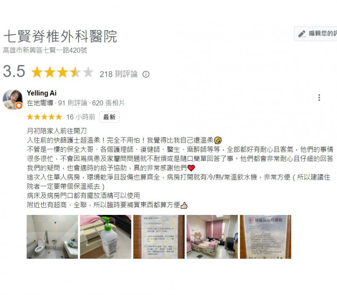
Task: Open the three-dot menu for the review
Action: tap(319, 98)
